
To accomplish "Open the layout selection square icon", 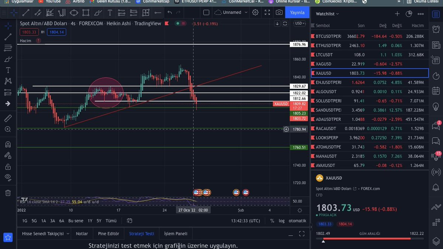I will click(206, 13).
